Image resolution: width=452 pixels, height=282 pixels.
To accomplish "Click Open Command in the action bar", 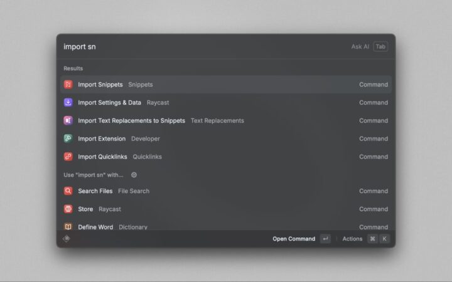I will tap(294, 239).
